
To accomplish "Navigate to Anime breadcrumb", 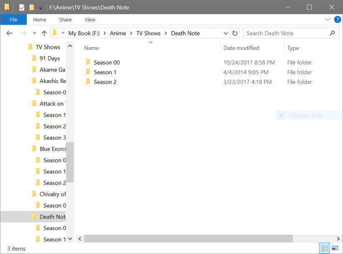I will [118, 33].
